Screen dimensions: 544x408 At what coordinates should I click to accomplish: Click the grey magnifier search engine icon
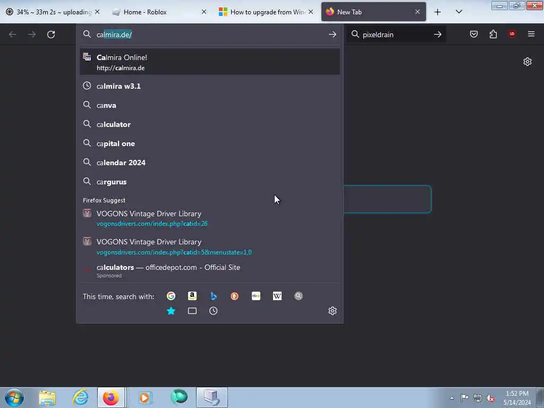299,296
